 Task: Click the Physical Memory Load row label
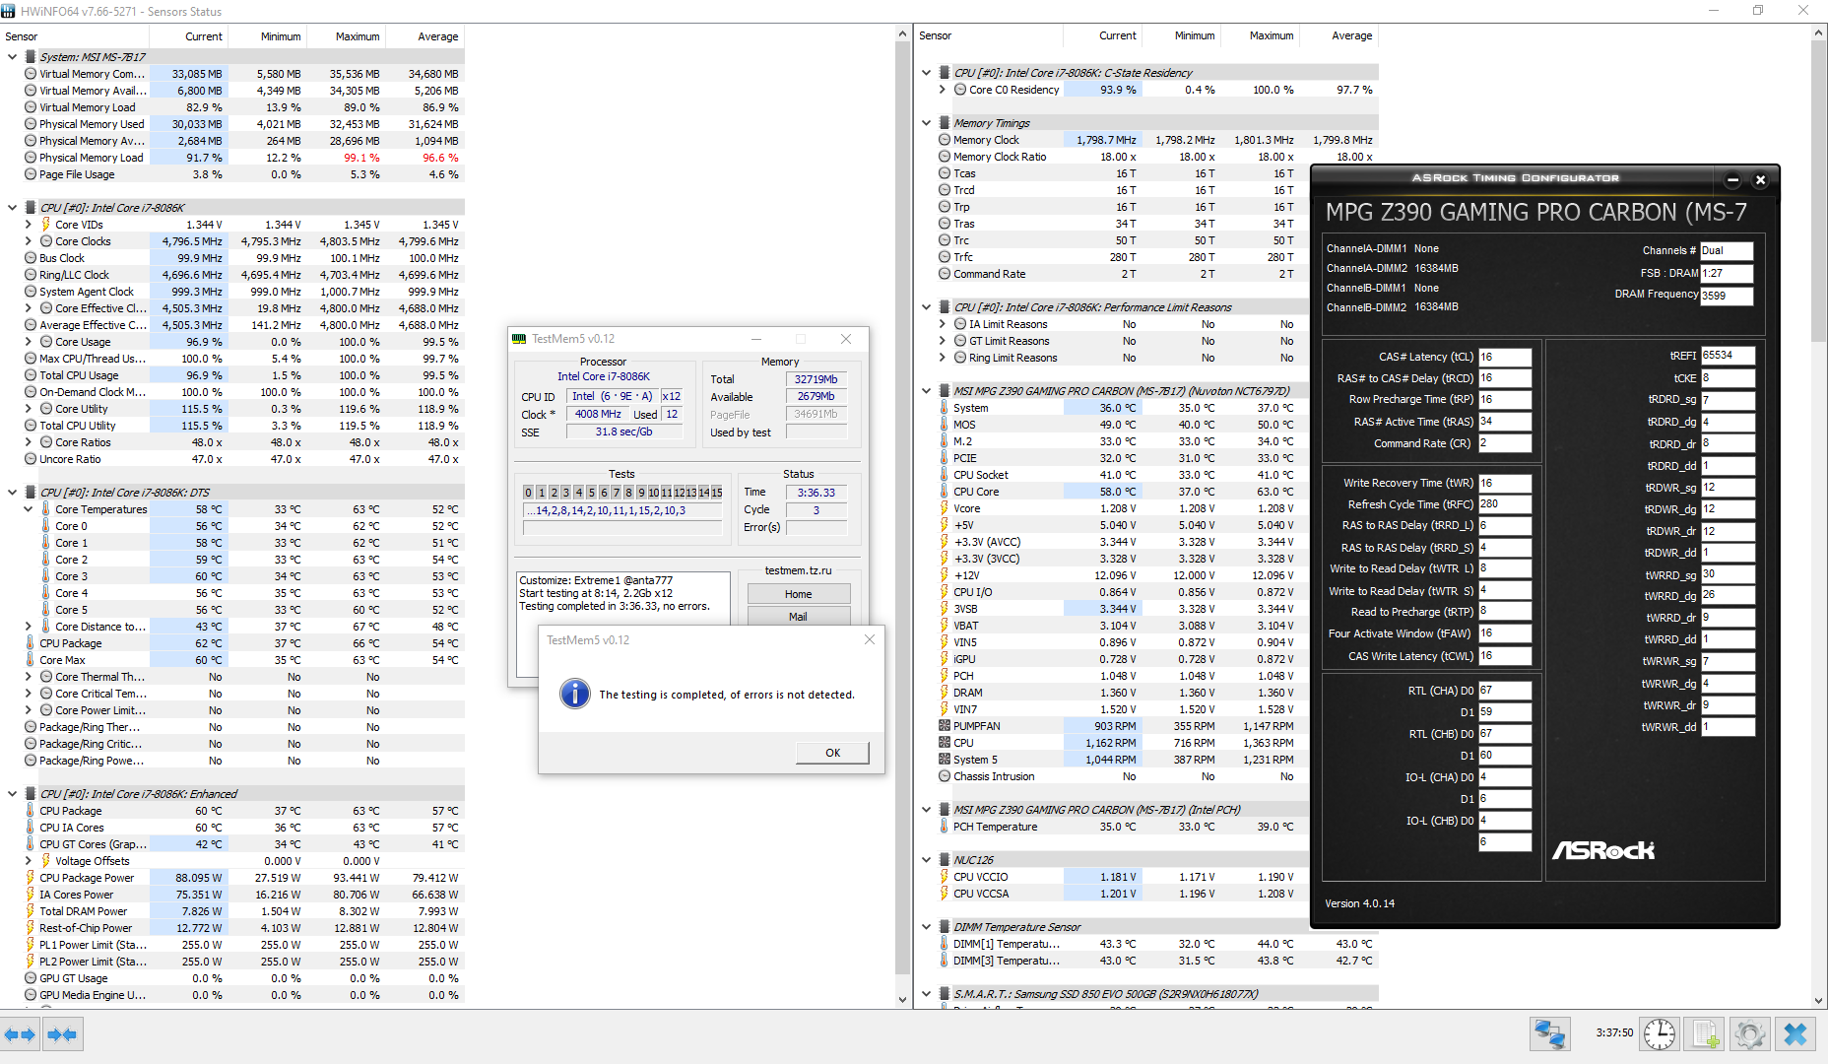(x=91, y=158)
